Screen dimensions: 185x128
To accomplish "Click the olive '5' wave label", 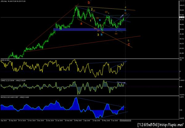I will point(129,41).
